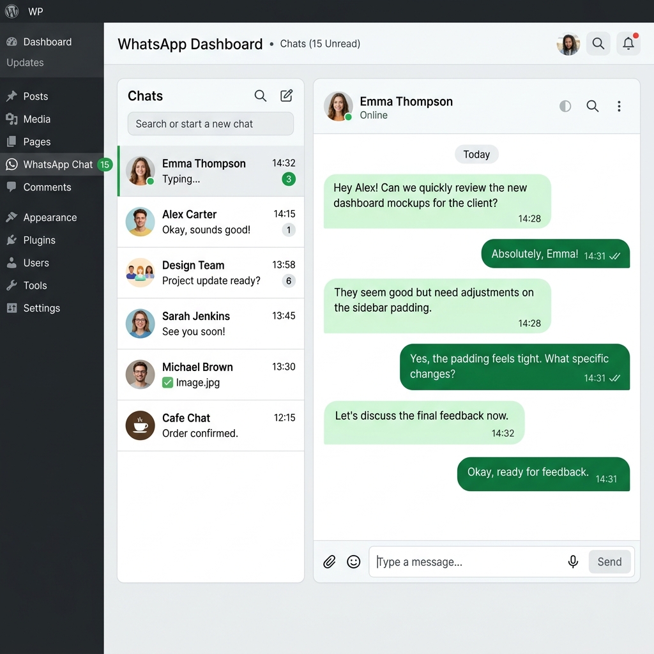654x654 pixels.
Task: Search within the Emma Thompson conversation
Action: click(593, 107)
